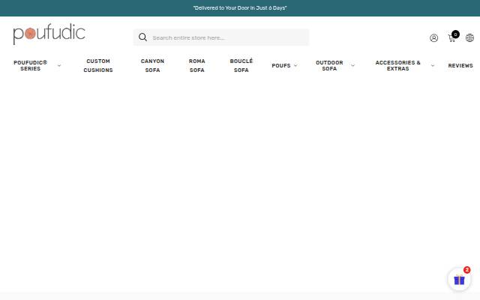Click the 'Delivered to Your Door' announcement
The height and width of the screenshot is (300, 480).
pyautogui.click(x=240, y=8)
